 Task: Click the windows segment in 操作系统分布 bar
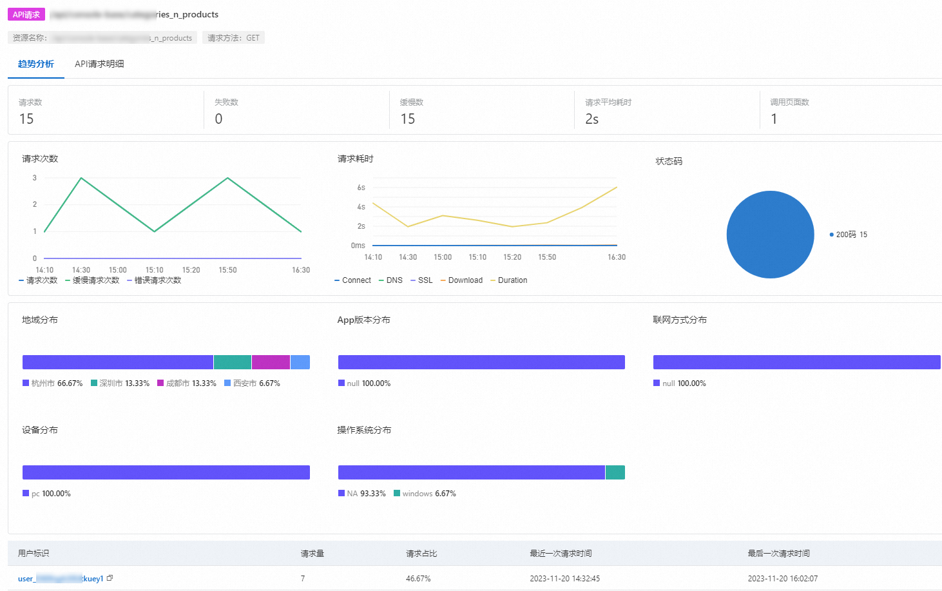point(615,472)
